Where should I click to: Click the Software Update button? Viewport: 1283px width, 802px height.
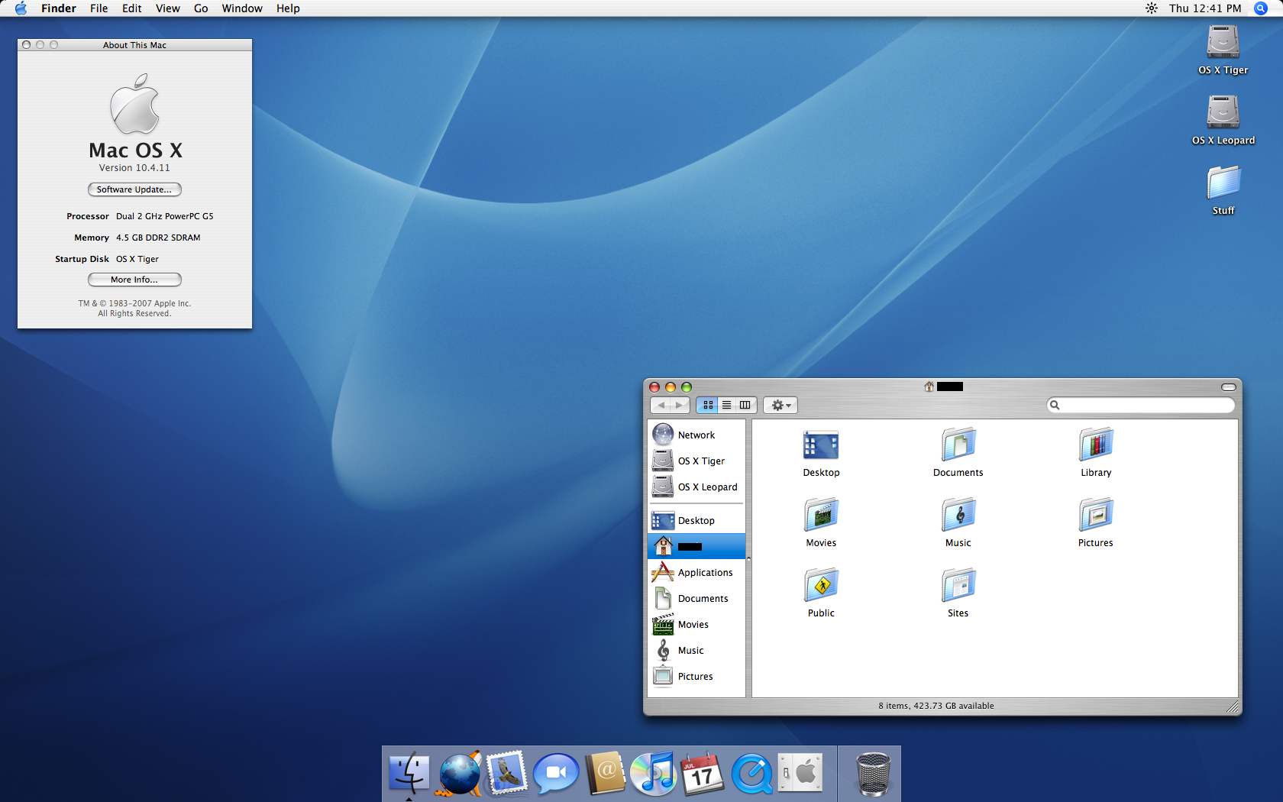(134, 189)
